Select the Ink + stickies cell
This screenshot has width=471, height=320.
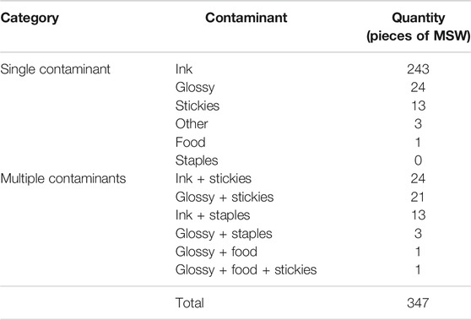(214, 178)
